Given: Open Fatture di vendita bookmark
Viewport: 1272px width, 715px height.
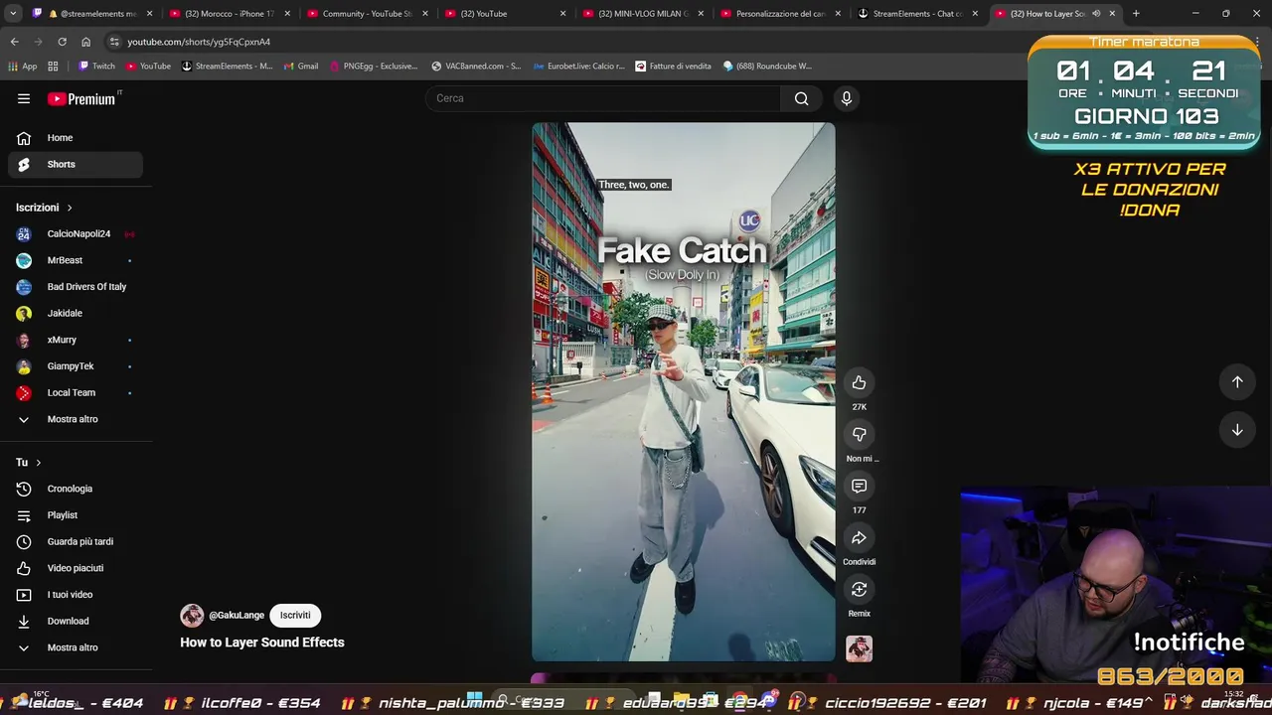Looking at the screenshot, I should click(x=673, y=67).
